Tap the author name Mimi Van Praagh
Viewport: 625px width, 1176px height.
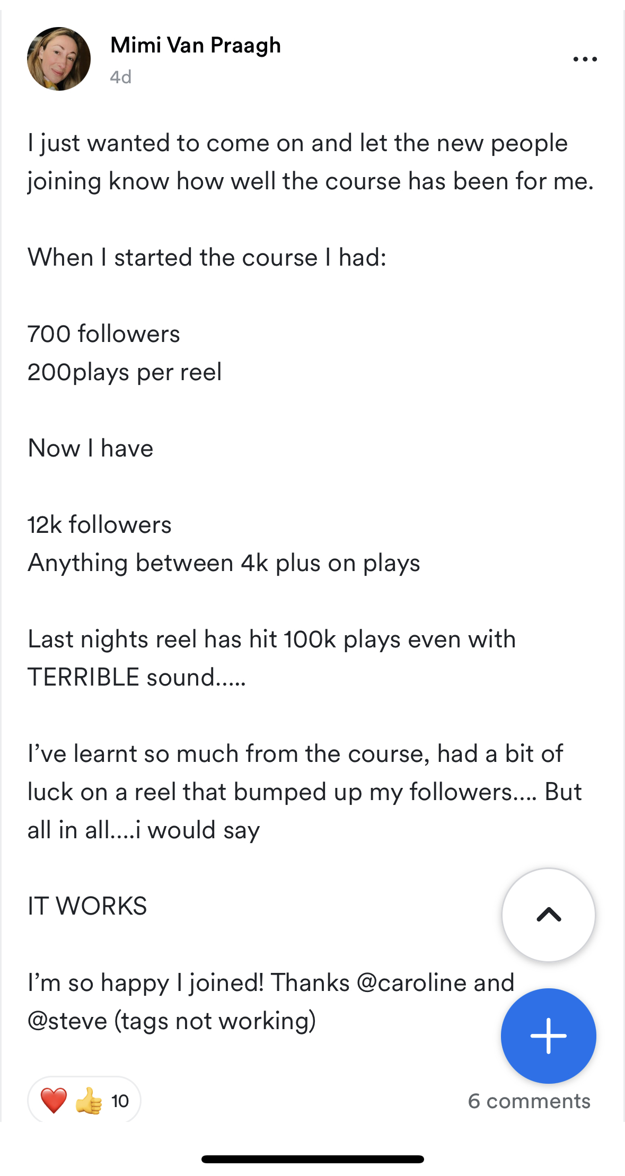click(196, 46)
